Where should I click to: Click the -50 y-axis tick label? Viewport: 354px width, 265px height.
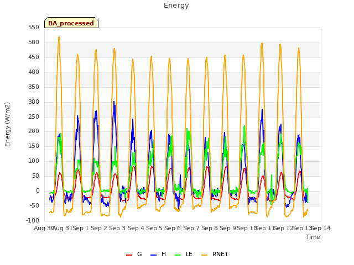click(x=34, y=206)
